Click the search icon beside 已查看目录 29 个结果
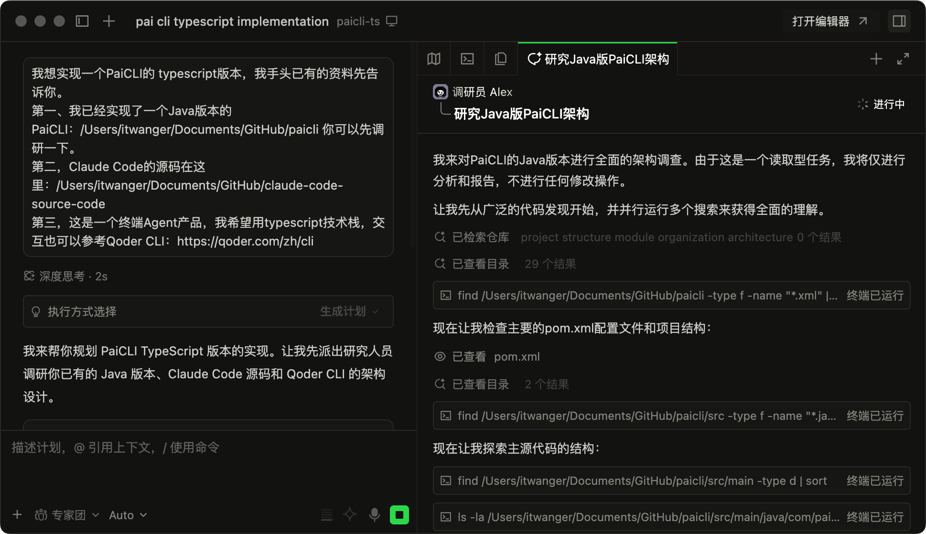926x534 pixels. click(440, 264)
